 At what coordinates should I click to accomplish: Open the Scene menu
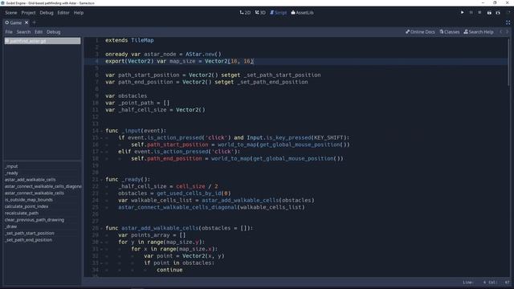[x=10, y=13]
